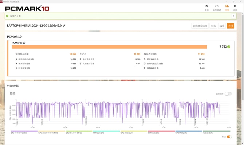Viewport: 244px width, 145px height.
Task: Click the Compare button
Action: (x=213, y=26)
